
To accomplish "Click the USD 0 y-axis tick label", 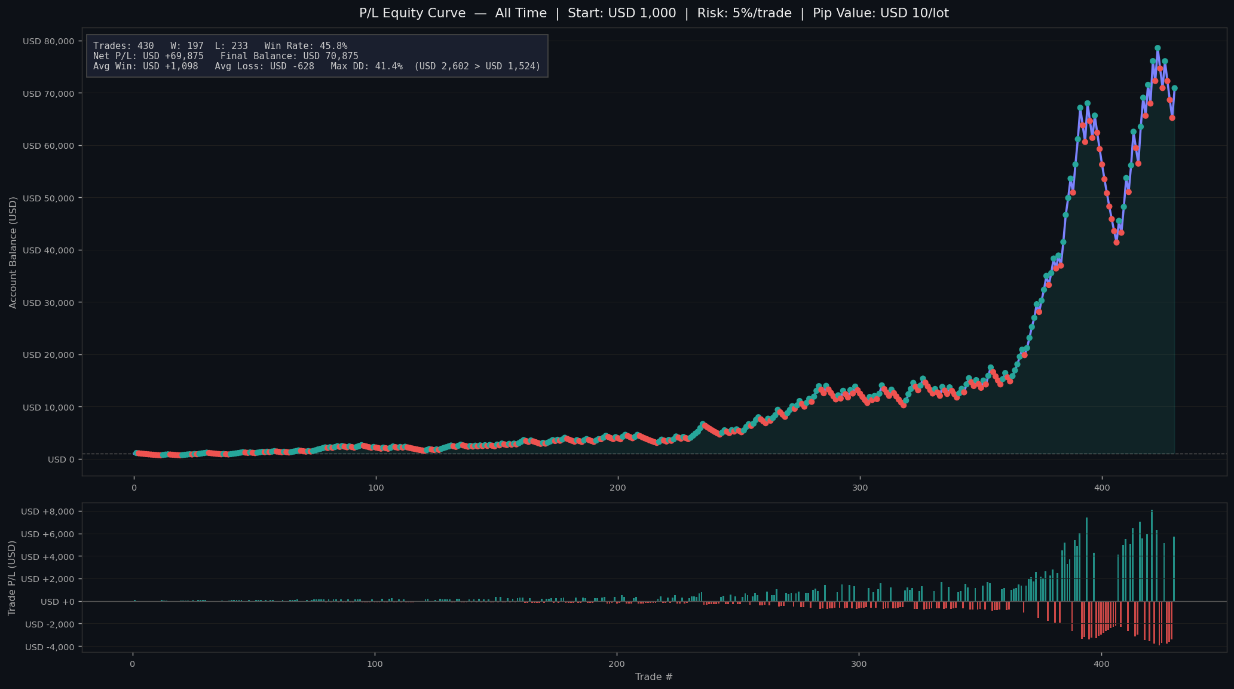I will pyautogui.click(x=61, y=460).
